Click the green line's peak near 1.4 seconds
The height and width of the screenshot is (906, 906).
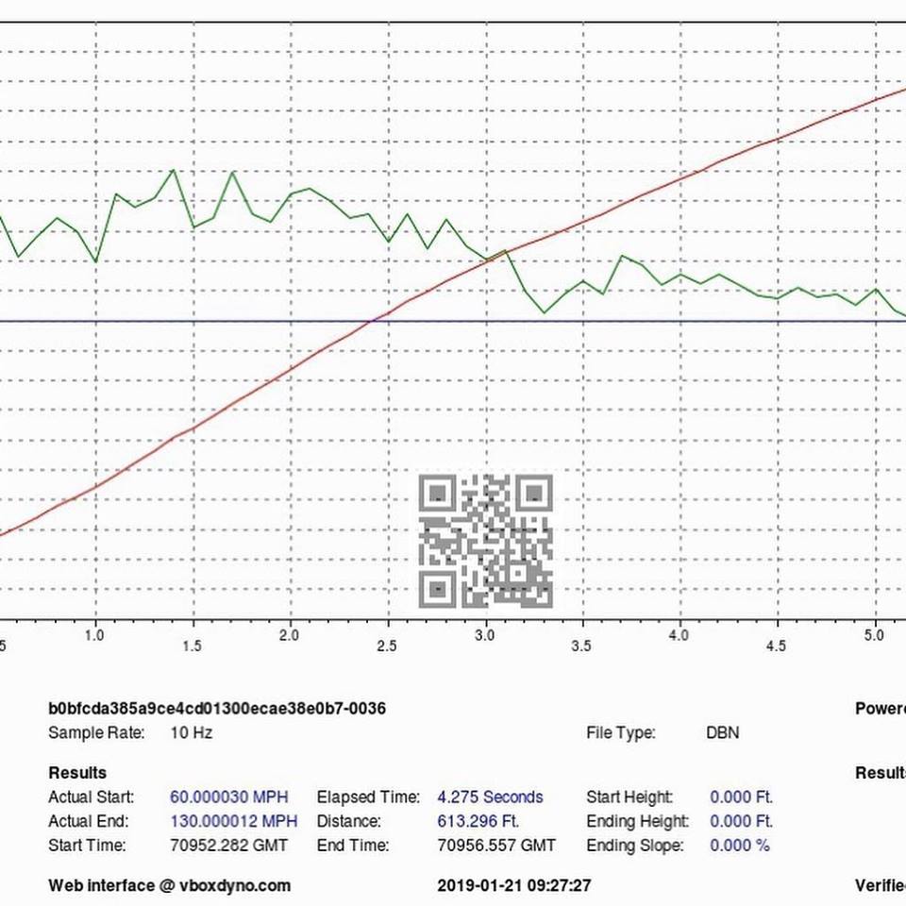pyautogui.click(x=174, y=170)
